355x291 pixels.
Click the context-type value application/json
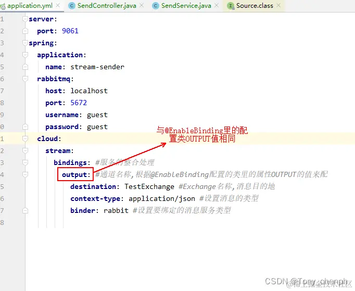pyautogui.click(x=162, y=199)
